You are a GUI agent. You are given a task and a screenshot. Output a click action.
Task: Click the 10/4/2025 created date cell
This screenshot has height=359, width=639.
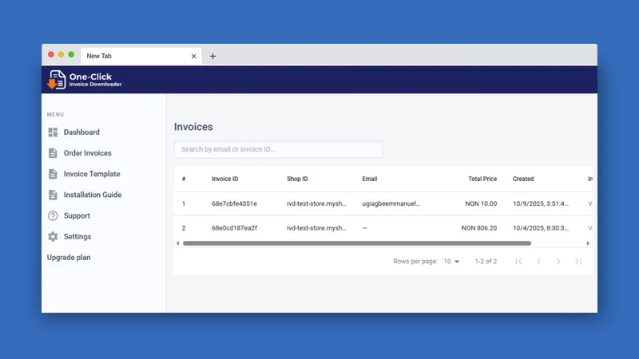(x=541, y=228)
